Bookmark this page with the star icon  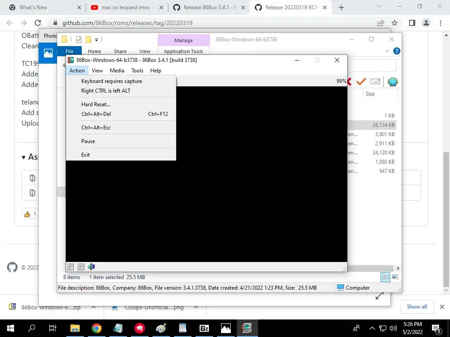[x=395, y=23]
